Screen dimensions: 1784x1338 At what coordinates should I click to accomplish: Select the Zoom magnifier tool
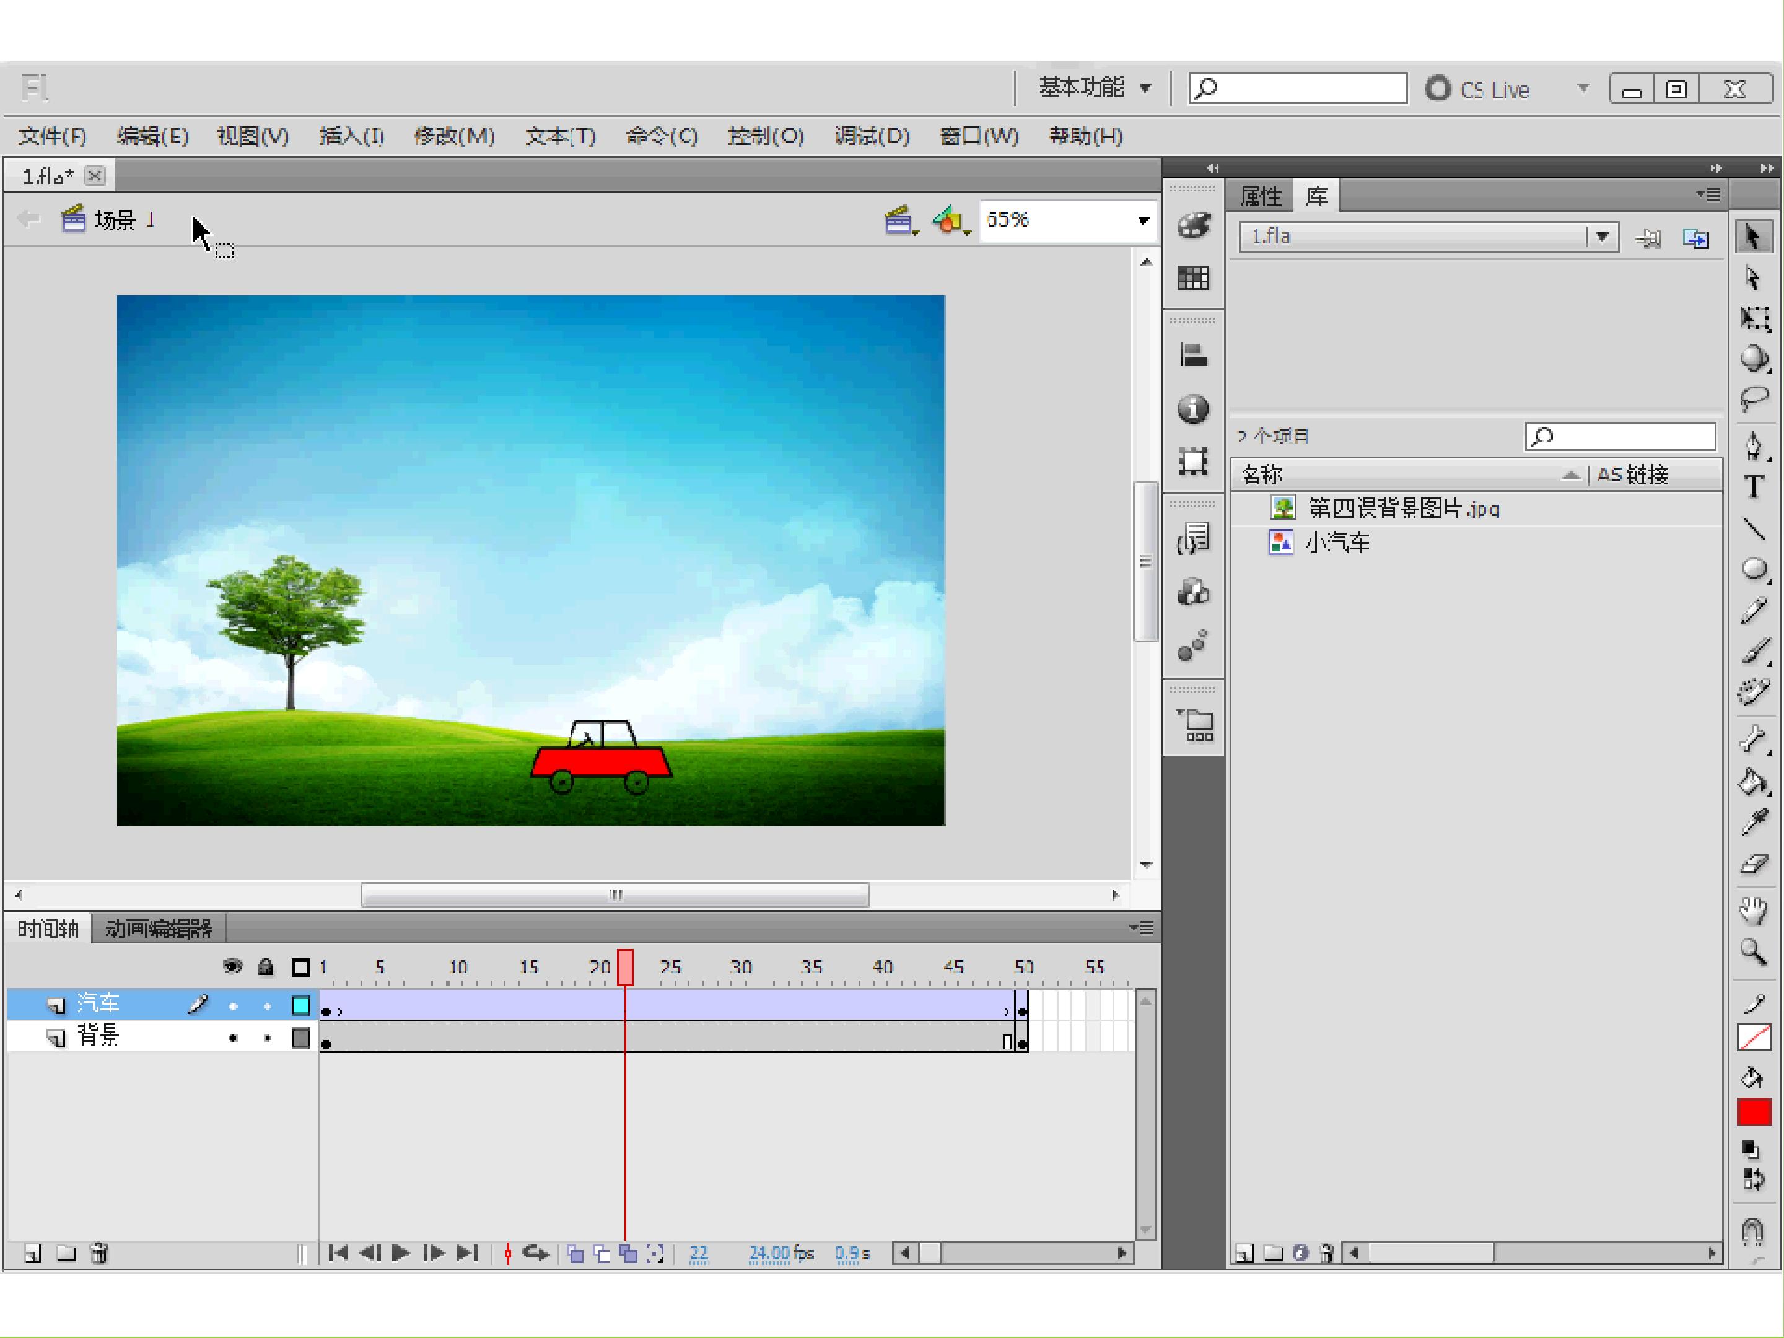pos(1754,951)
